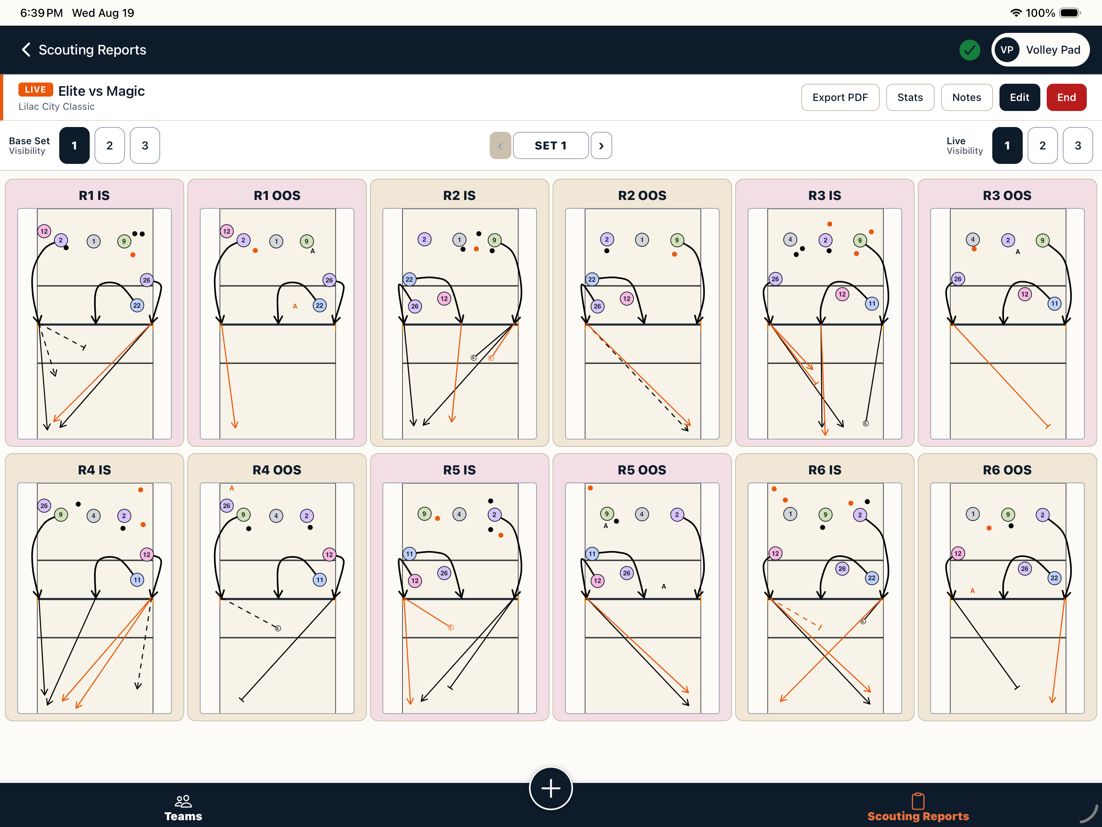This screenshot has width=1102, height=827.
Task: Open the R3 OOS rotation card
Action: pos(1007,313)
